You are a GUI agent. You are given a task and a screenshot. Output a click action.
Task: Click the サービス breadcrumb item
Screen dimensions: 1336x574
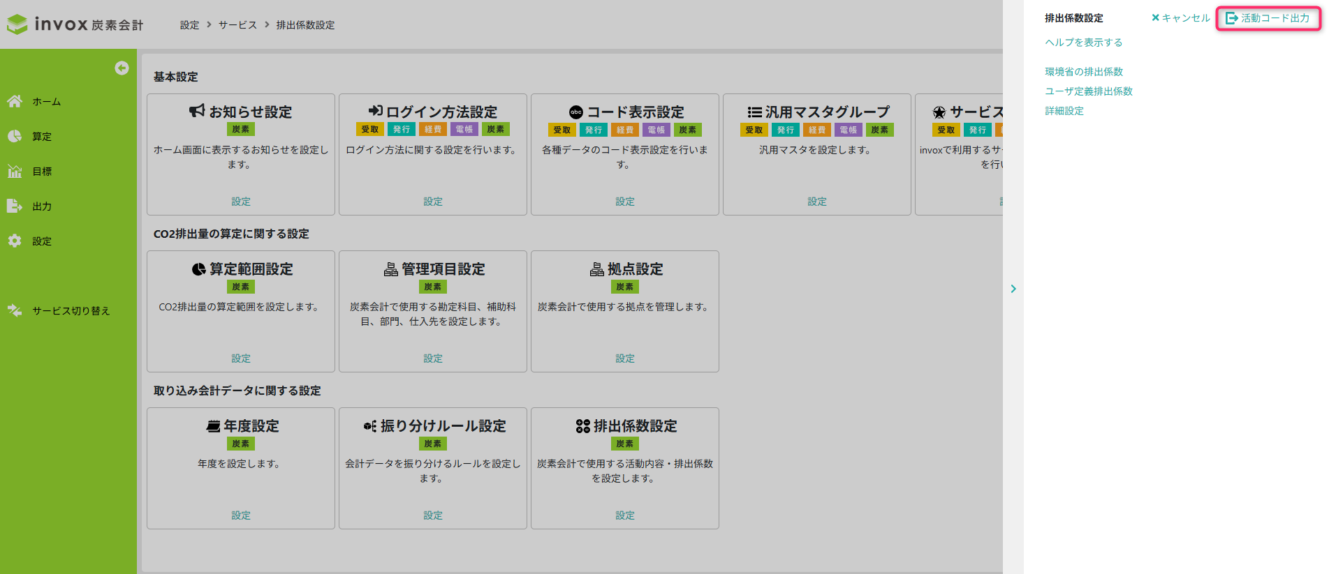237,25
